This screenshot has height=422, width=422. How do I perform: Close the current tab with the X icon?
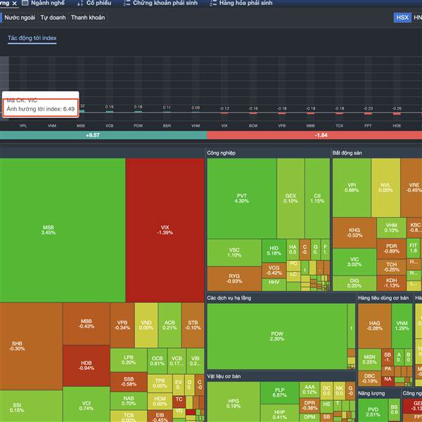point(15,4)
